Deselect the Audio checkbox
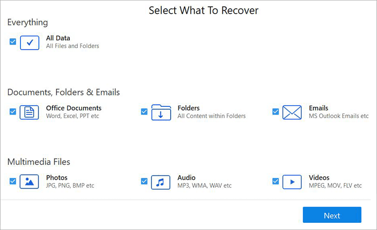This screenshot has height=230, width=377. tap(144, 181)
